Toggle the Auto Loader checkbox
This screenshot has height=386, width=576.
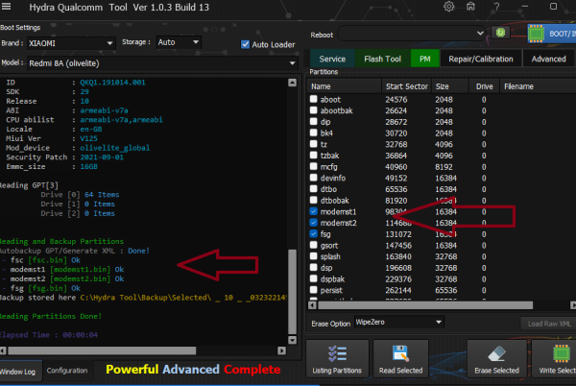tap(245, 44)
